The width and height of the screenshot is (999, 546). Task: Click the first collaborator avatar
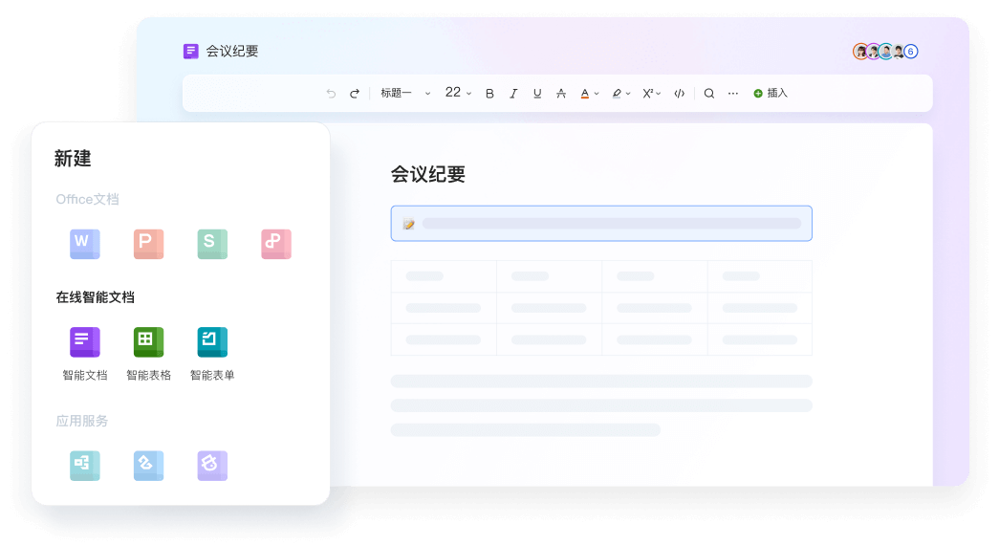tap(860, 52)
